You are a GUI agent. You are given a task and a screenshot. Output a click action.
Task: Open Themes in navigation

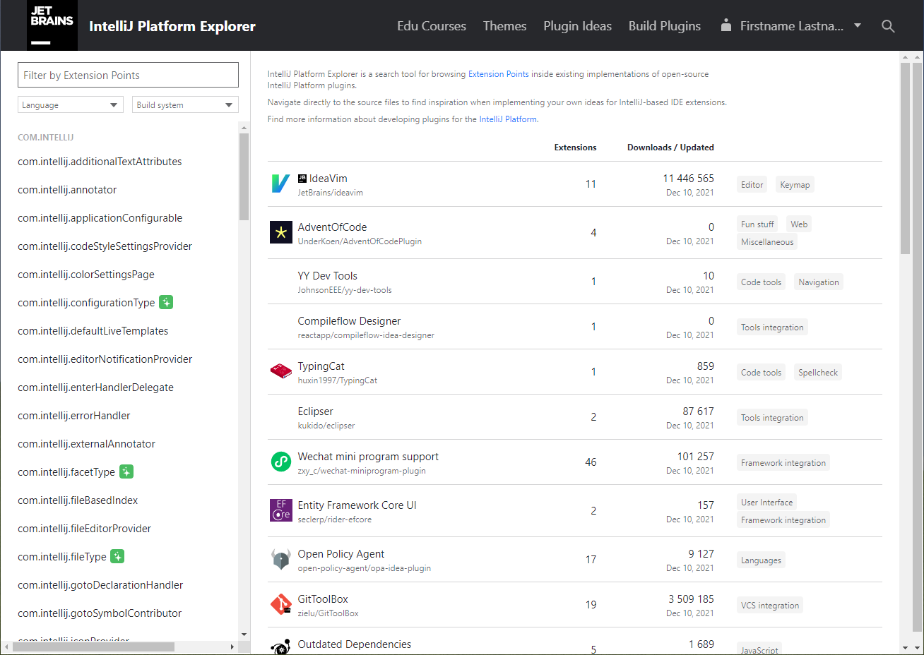click(x=504, y=26)
